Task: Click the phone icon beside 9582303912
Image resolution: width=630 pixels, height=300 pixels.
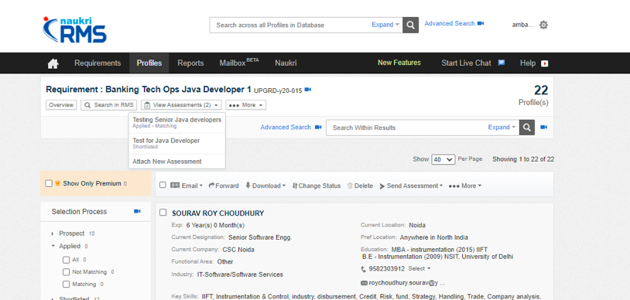Action: pos(364,269)
